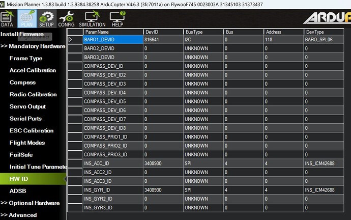Select the COMPASS_DEV_ID3 cell
The width and height of the screenshot is (351, 220).
(113, 84)
